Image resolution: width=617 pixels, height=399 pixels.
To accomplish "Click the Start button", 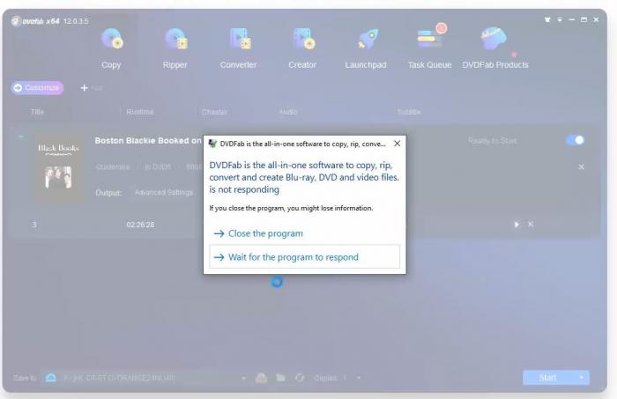I will pos(549,377).
